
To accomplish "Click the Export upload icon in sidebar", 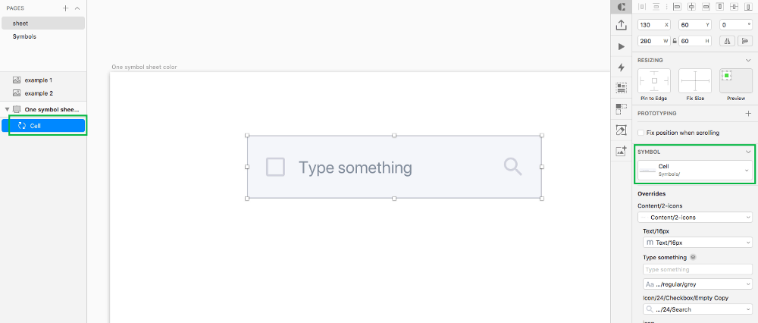I will click(622, 25).
